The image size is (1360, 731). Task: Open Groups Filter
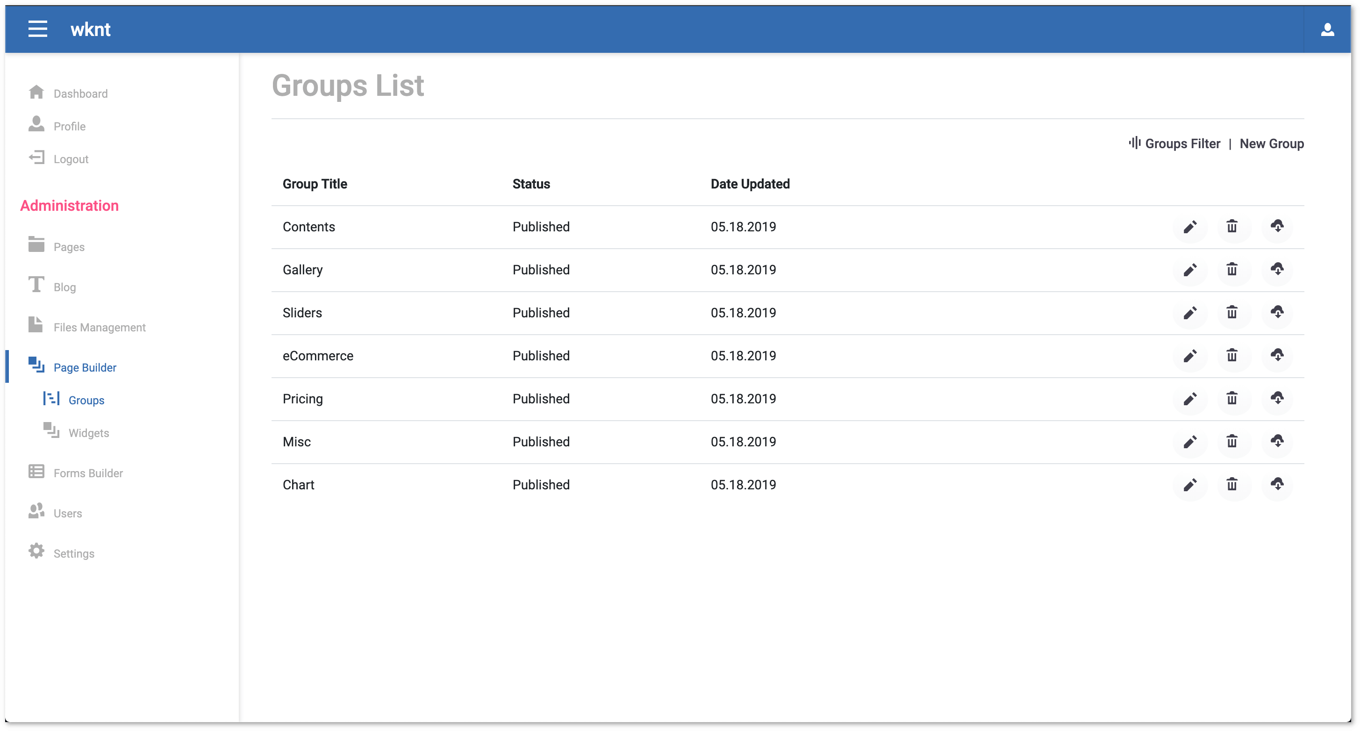1174,143
